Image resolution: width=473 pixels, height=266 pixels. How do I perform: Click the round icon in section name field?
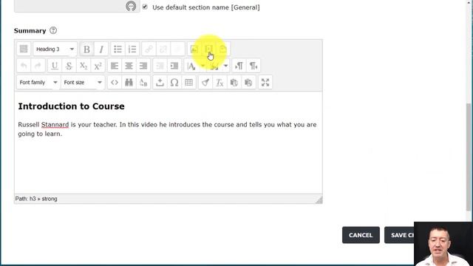pos(131,6)
